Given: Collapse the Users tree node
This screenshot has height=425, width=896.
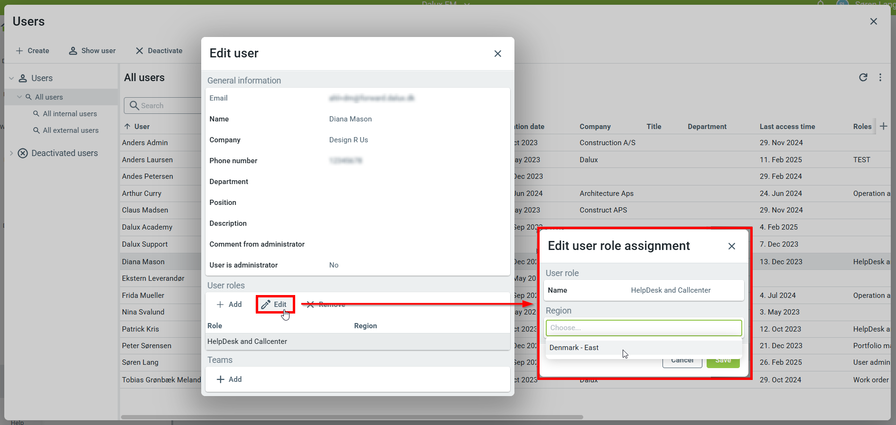Looking at the screenshot, I should pyautogui.click(x=11, y=78).
